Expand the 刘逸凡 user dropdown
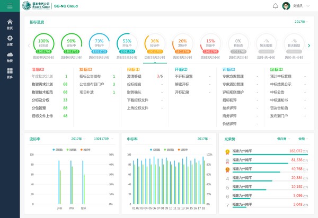Screen dimensions: 318x218 pyautogui.click(x=302, y=6)
